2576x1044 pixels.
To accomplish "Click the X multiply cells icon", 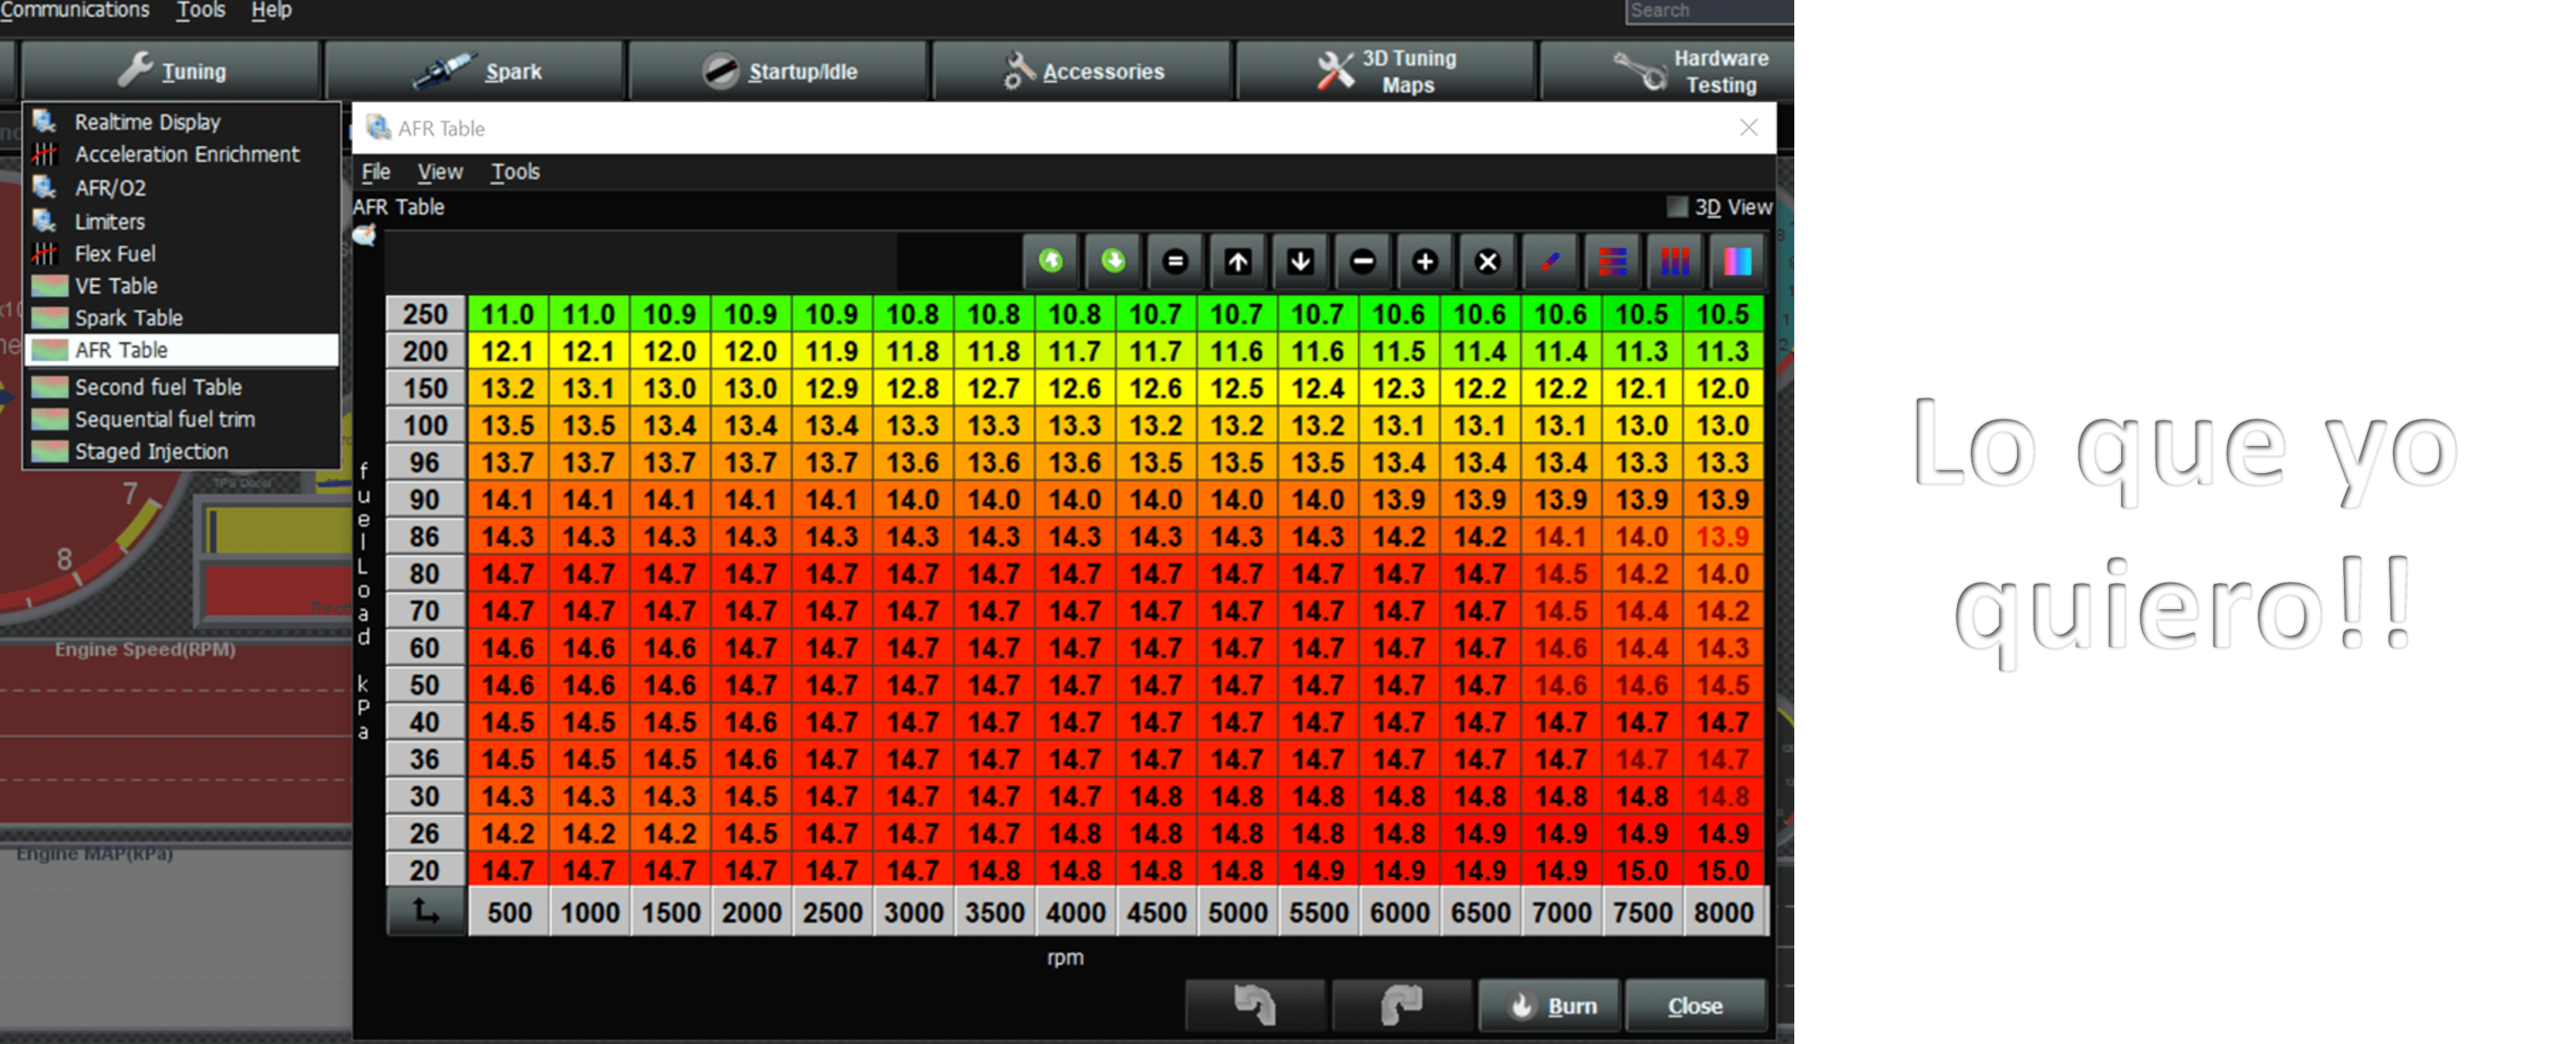I will pos(1487,262).
